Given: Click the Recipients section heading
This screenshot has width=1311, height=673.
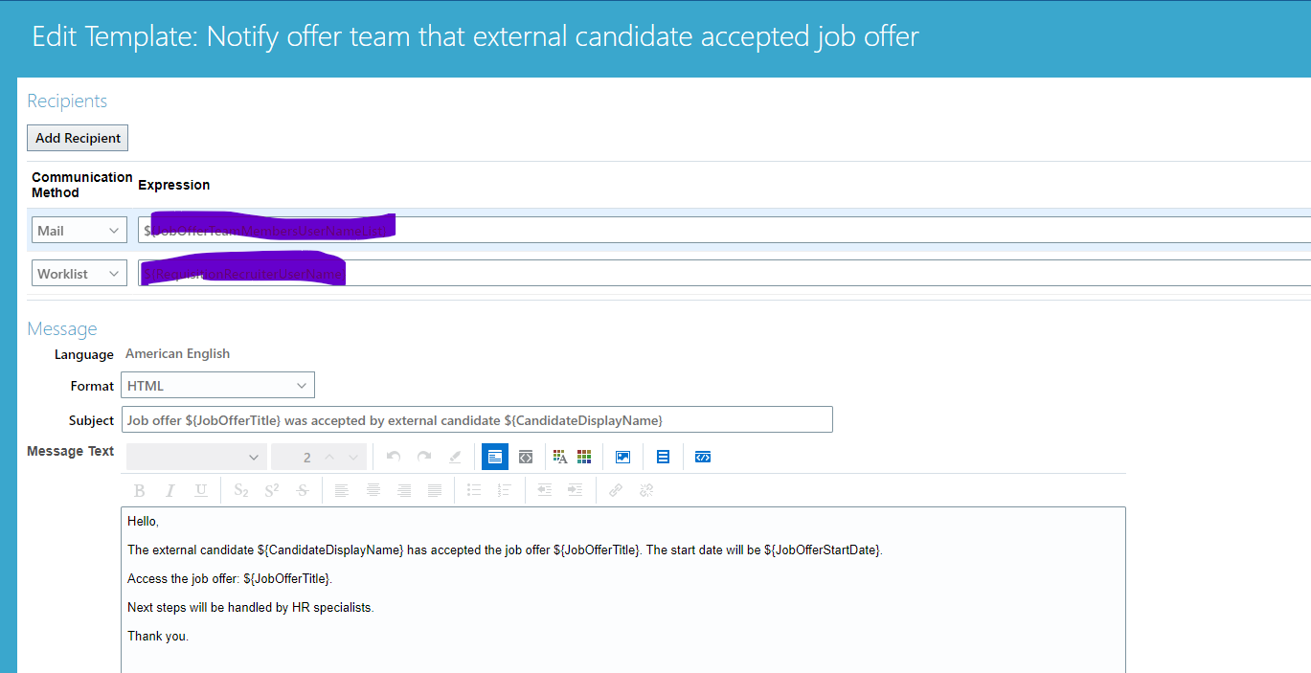Looking at the screenshot, I should 67,101.
